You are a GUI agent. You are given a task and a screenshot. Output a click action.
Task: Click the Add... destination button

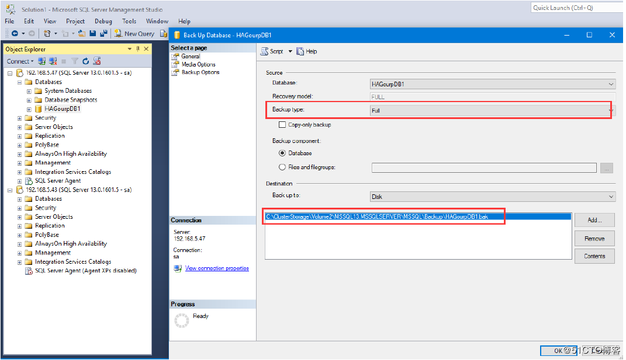coord(594,220)
